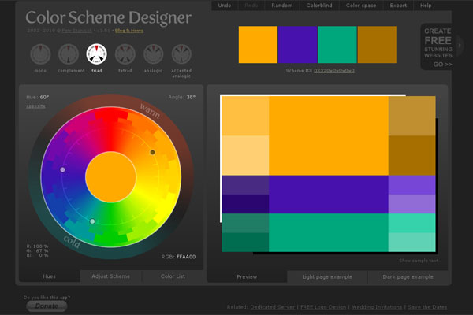Open the Color List tab

click(173, 276)
